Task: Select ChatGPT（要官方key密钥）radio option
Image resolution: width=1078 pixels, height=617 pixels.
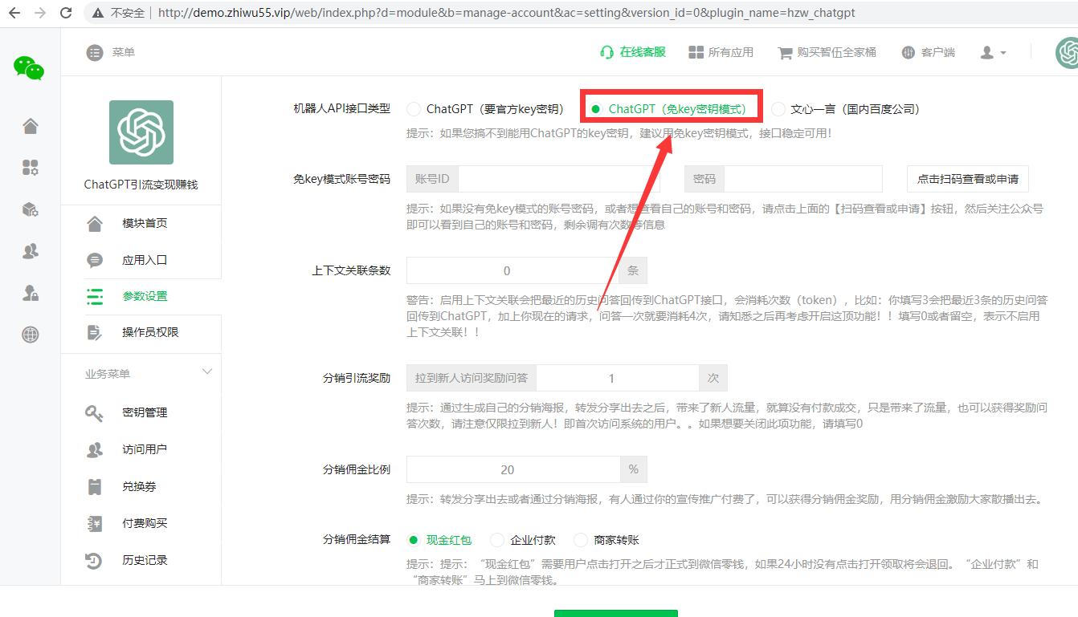Action: pyautogui.click(x=414, y=108)
